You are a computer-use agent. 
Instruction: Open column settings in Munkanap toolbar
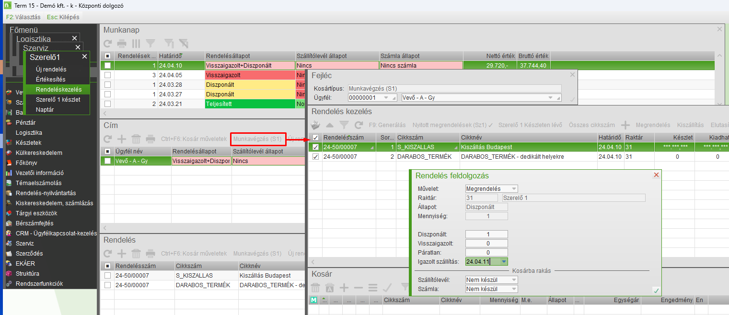coord(136,43)
